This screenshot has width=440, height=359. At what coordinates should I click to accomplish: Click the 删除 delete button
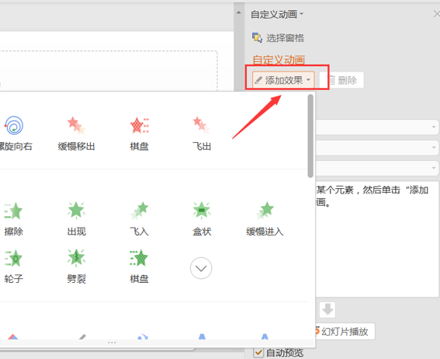pyautogui.click(x=341, y=80)
